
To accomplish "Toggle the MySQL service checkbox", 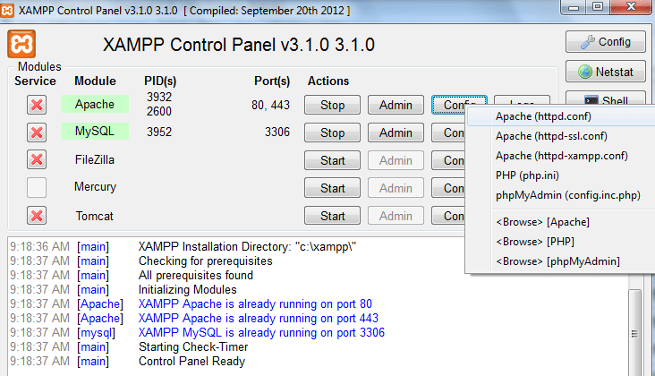I will [37, 133].
